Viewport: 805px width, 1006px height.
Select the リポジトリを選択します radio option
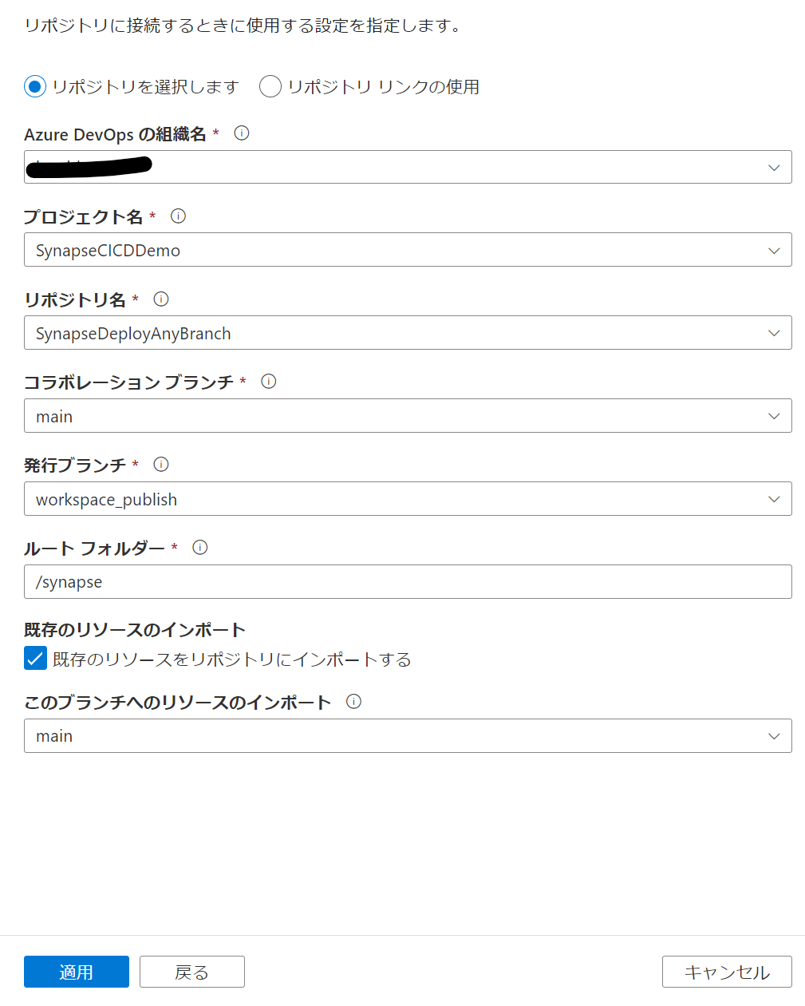34,87
